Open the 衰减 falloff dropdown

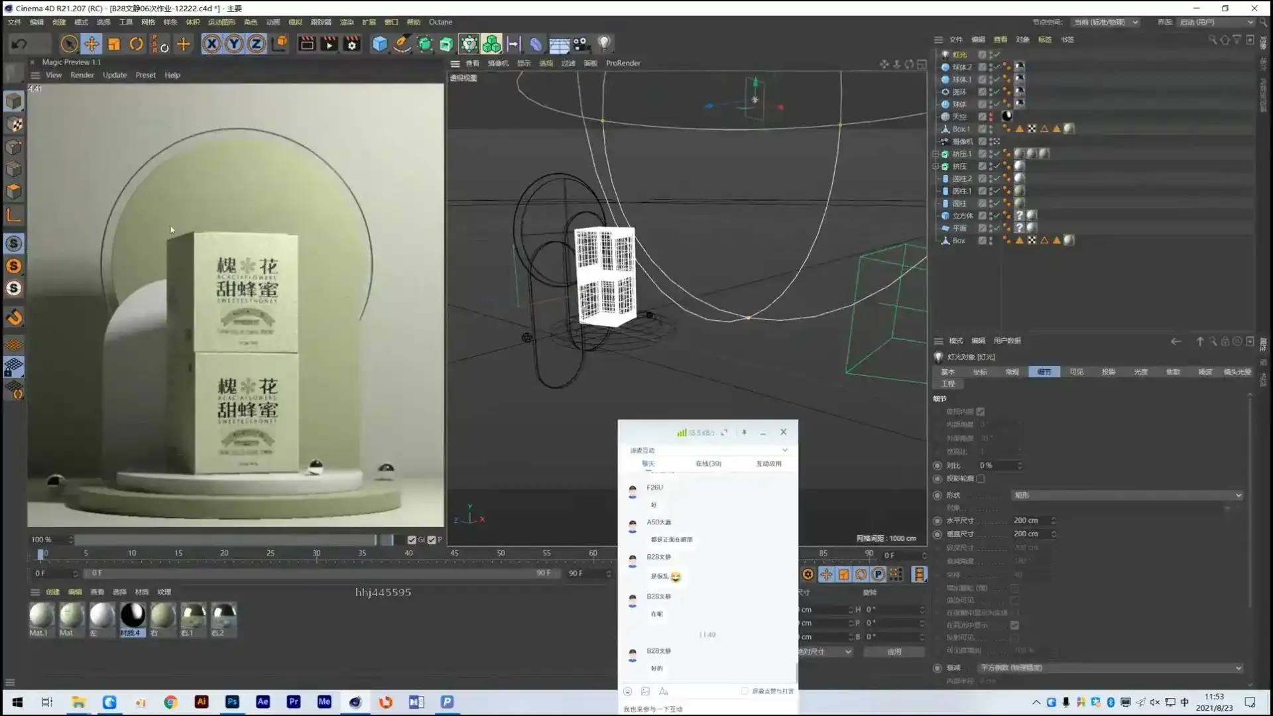(1111, 668)
